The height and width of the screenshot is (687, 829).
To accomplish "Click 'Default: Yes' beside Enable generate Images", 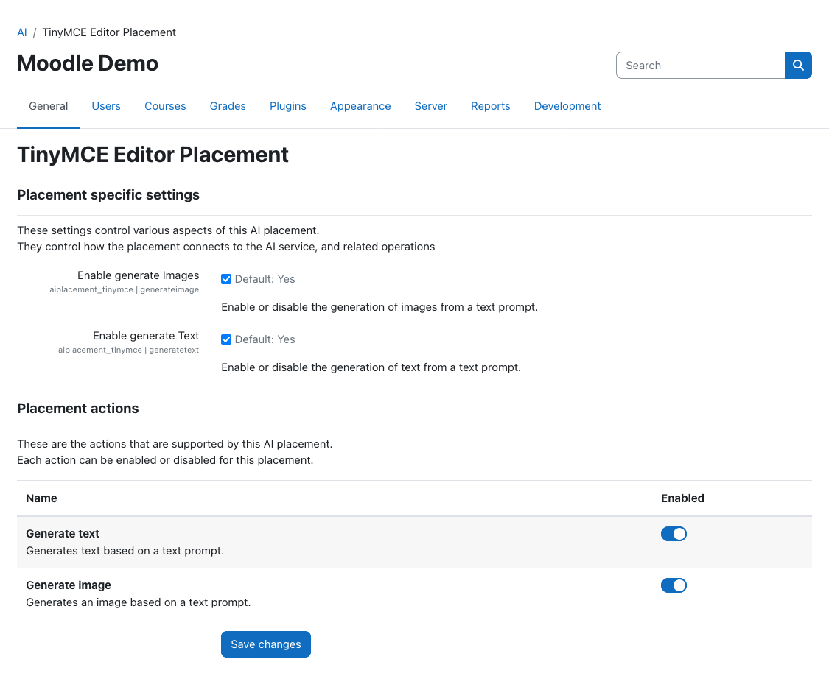I will [265, 279].
